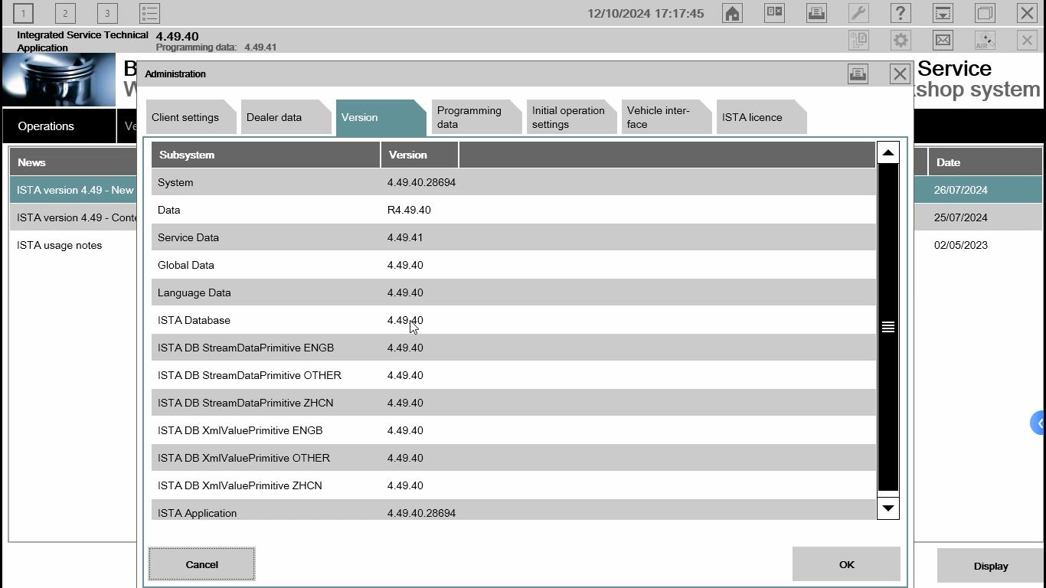Screen dimensions: 1046x588
Task: Select the Data row with R4.49.40
Action: (514, 210)
